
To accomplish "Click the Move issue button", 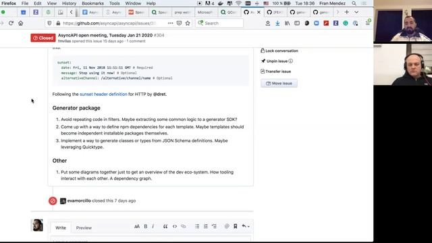I will point(279,84).
